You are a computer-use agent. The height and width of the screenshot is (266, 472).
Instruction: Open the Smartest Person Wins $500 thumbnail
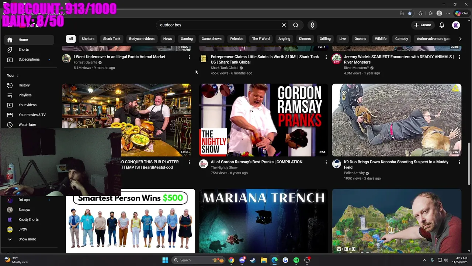130,221
